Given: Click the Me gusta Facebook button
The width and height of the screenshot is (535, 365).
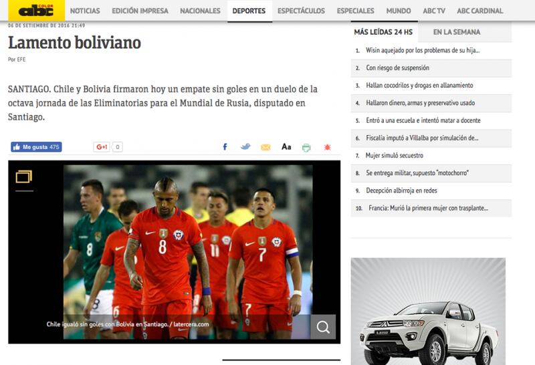Looking at the screenshot, I should [36, 147].
